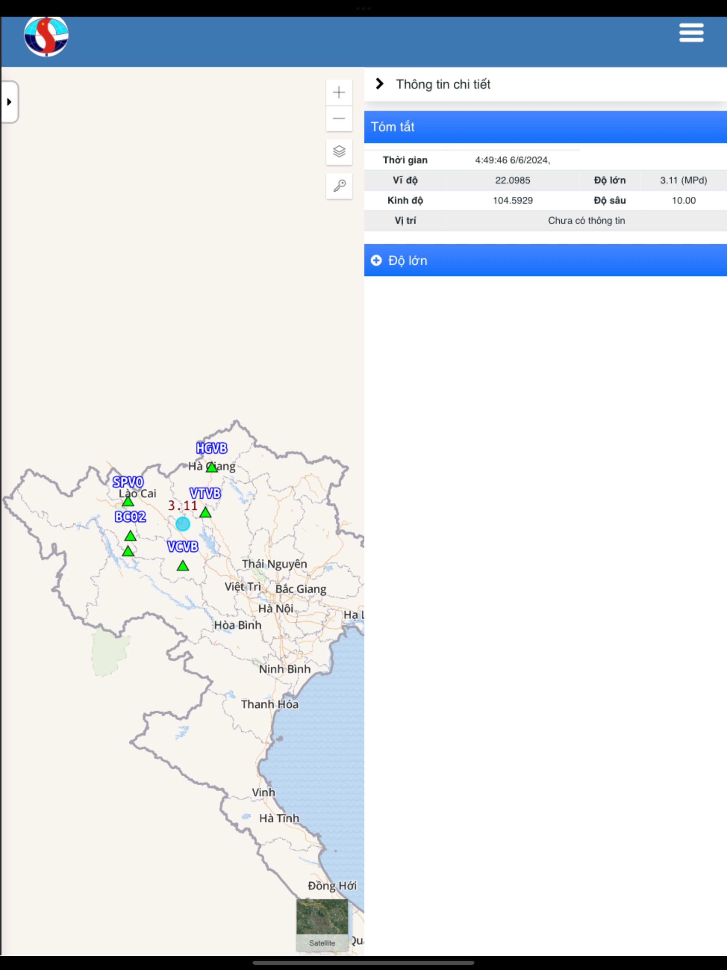727x970 pixels.
Task: Zoom in on the map
Action: click(339, 93)
